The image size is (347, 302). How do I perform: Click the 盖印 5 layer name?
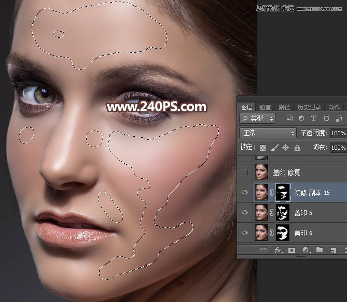click(303, 213)
